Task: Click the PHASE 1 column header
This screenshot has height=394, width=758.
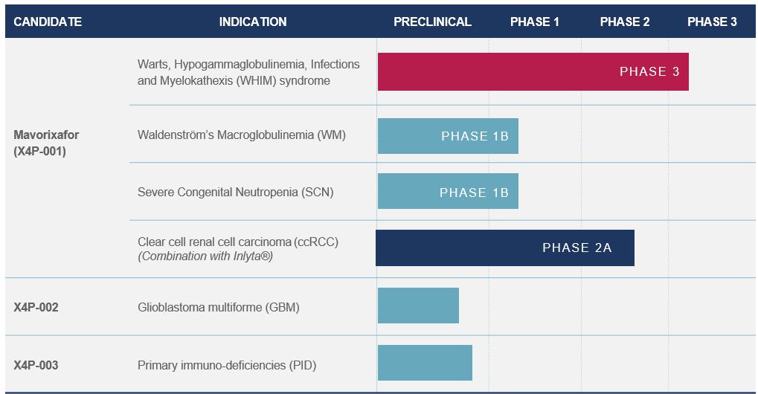Action: click(x=535, y=22)
